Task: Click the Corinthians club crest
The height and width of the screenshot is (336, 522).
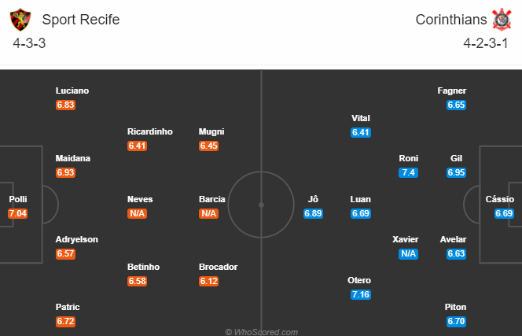Action: point(500,20)
